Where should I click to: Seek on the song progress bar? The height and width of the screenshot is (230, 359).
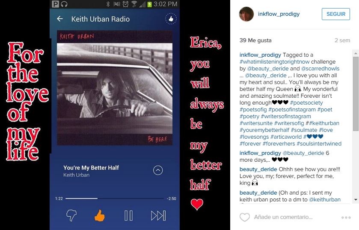pyautogui.click(x=115, y=198)
